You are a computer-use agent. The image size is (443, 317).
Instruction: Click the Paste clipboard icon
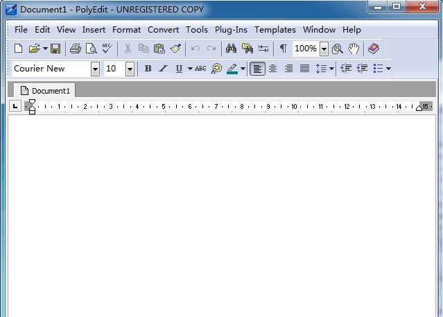159,49
